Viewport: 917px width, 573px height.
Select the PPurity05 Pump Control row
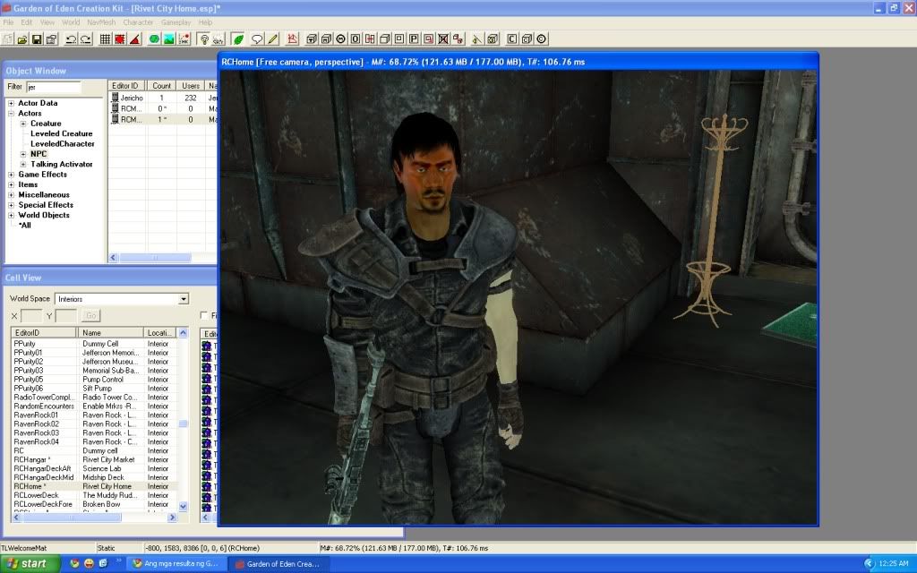[x=95, y=380]
